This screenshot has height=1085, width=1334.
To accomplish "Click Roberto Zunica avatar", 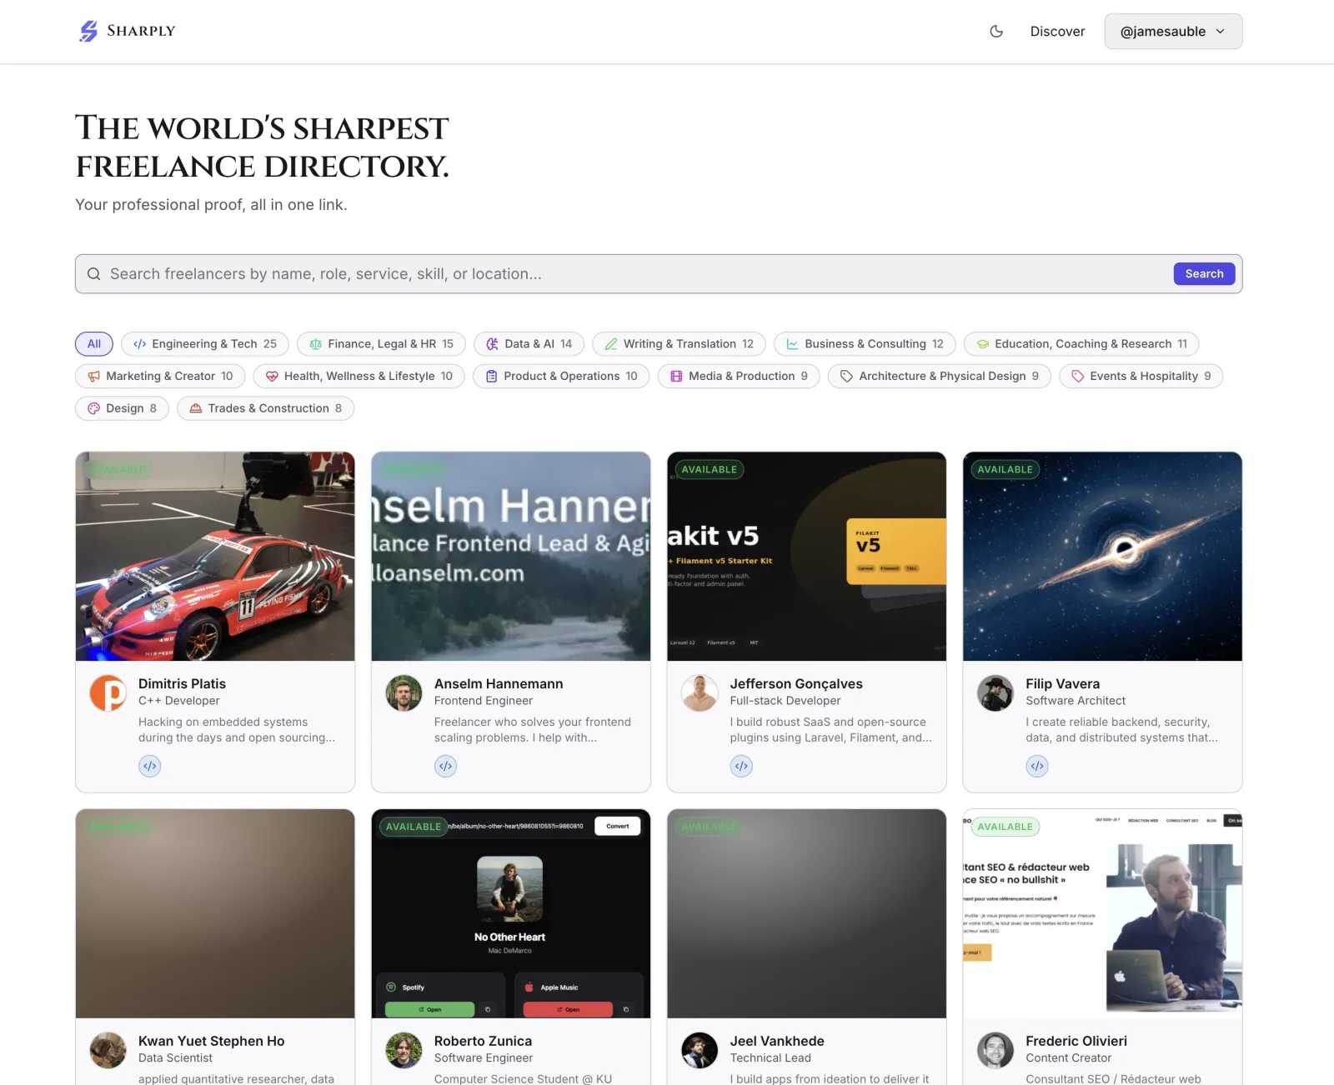I will click(x=404, y=1051).
